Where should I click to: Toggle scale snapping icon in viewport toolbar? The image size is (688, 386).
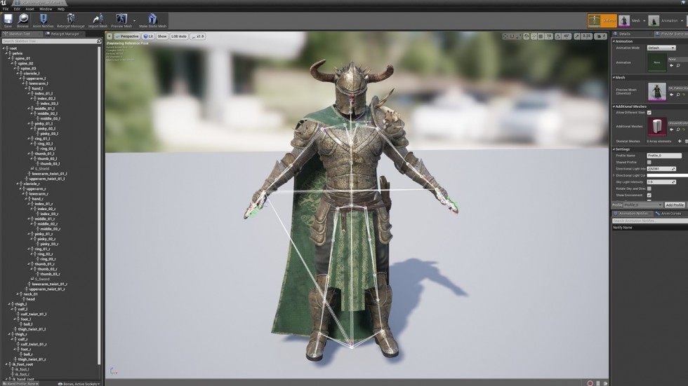(x=577, y=36)
